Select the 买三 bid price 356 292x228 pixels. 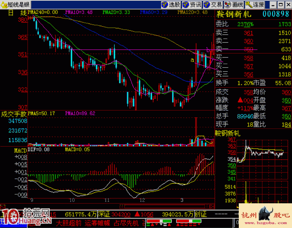point(248,74)
